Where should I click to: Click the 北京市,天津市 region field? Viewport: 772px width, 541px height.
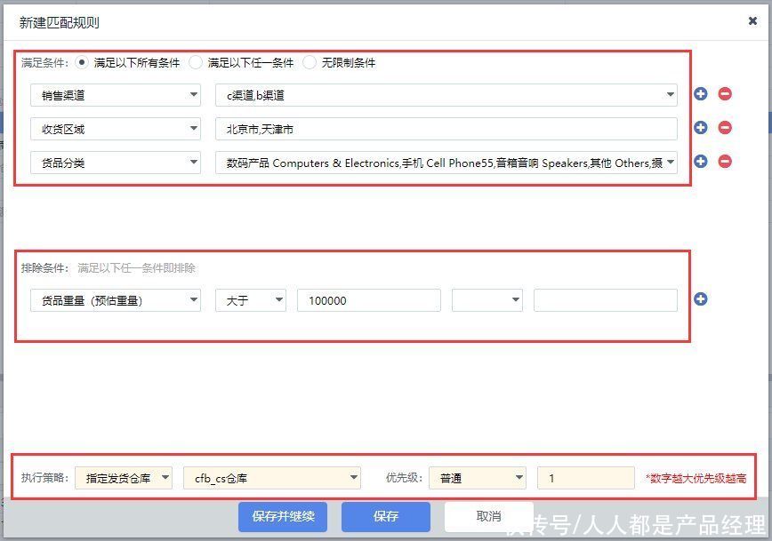[446, 129]
